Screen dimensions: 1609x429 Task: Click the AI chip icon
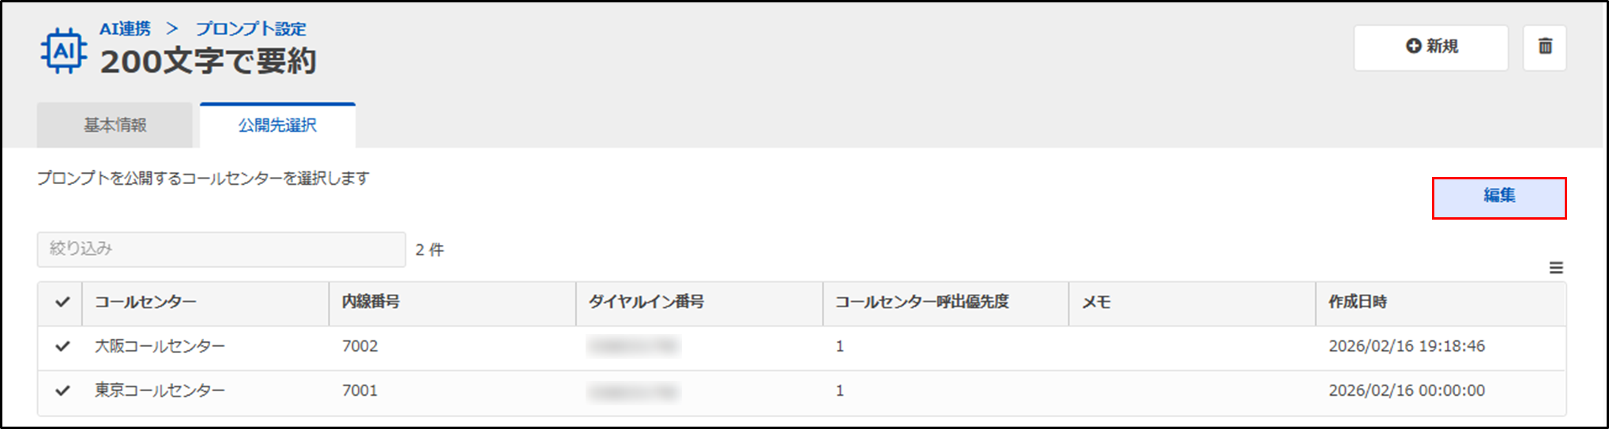tap(63, 51)
